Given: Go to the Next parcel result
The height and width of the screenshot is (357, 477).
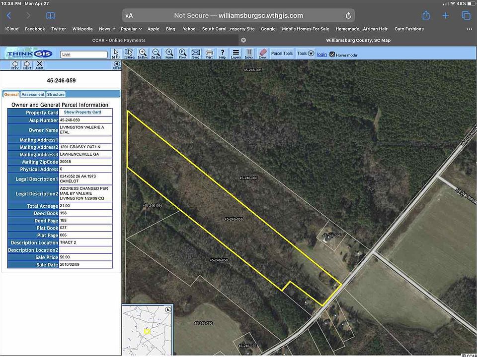Looking at the screenshot, I should [27, 65].
